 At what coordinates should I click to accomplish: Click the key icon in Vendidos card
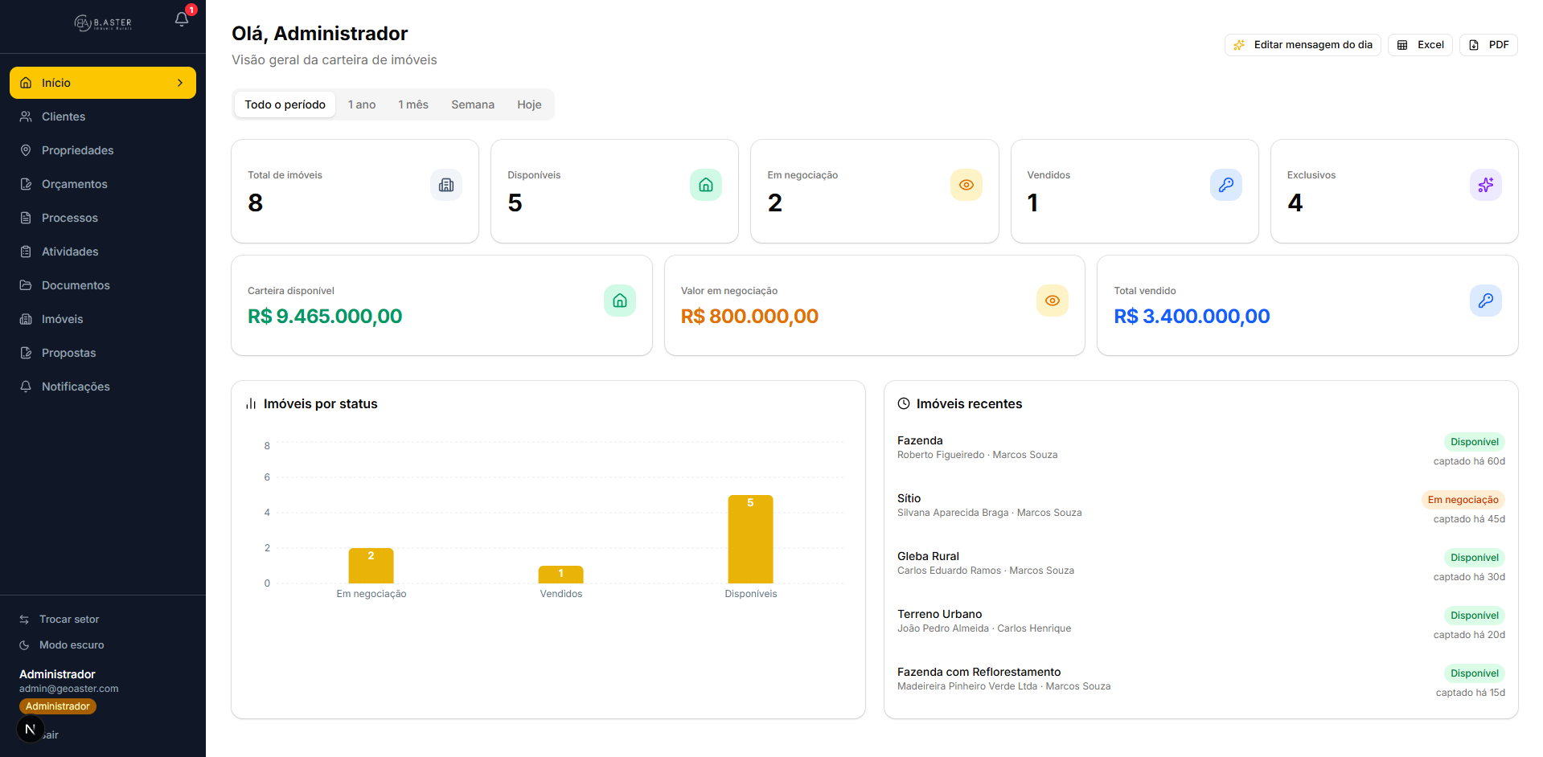pyautogui.click(x=1226, y=185)
